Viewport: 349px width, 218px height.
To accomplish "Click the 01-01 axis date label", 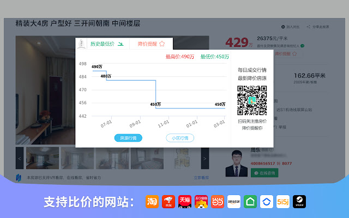I will [x=191, y=124].
